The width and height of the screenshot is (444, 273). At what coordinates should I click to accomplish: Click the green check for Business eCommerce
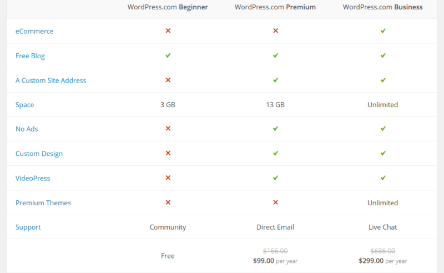pos(383,31)
